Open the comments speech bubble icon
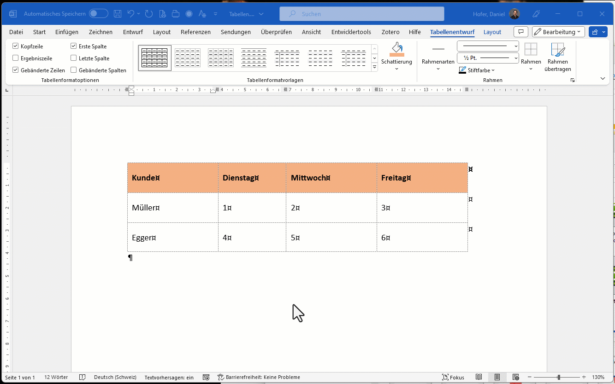 point(520,32)
